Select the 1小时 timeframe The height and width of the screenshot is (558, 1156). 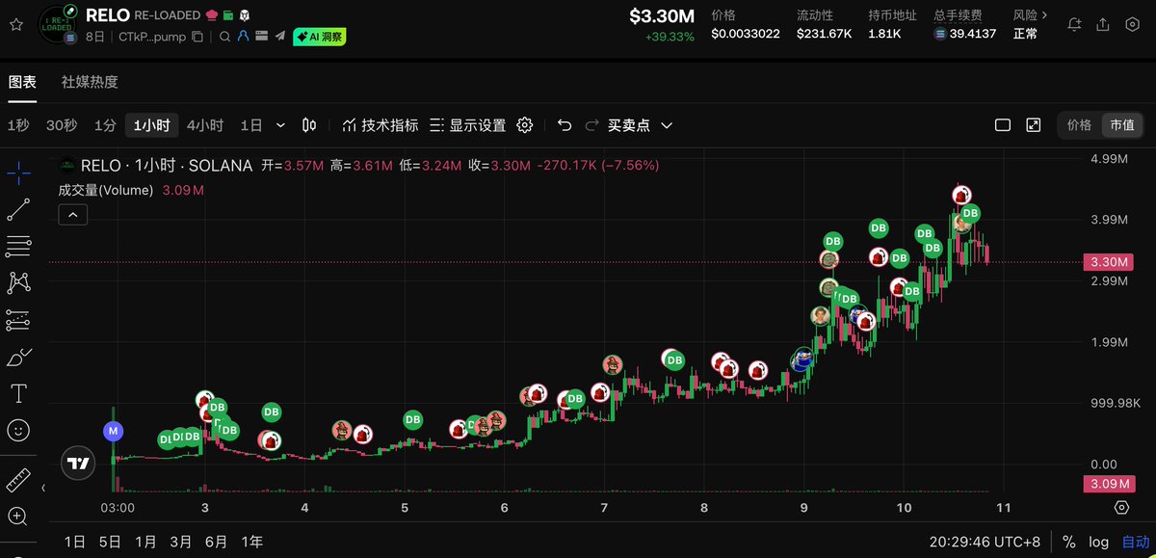151,125
